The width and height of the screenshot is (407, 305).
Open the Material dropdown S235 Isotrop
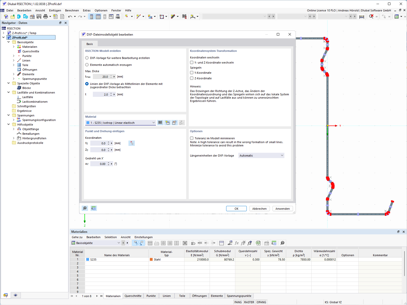pyautogui.click(x=120, y=123)
